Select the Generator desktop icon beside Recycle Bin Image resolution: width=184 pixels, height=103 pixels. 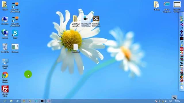[x=15, y=48]
